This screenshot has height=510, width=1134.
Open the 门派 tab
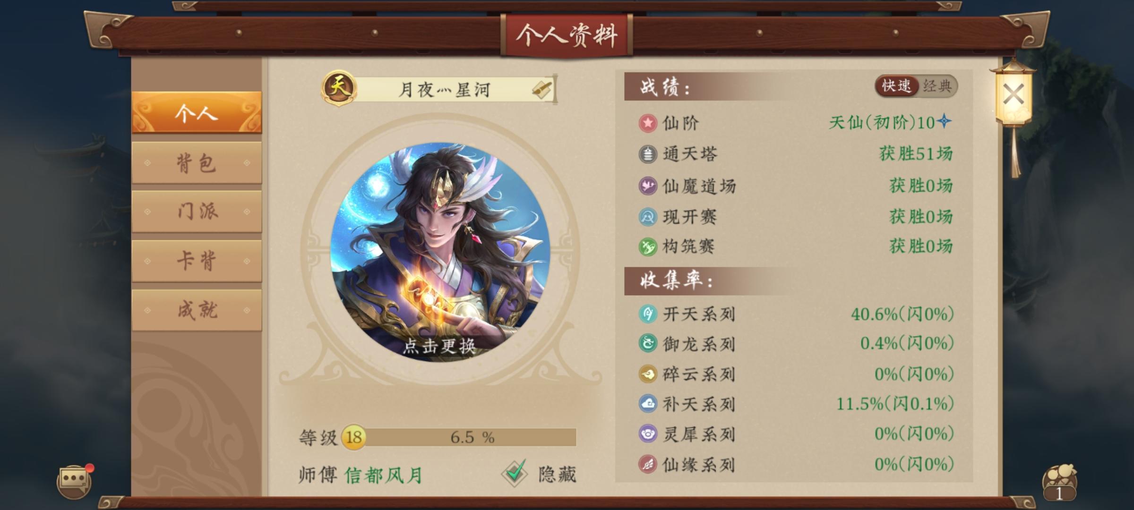tap(197, 212)
